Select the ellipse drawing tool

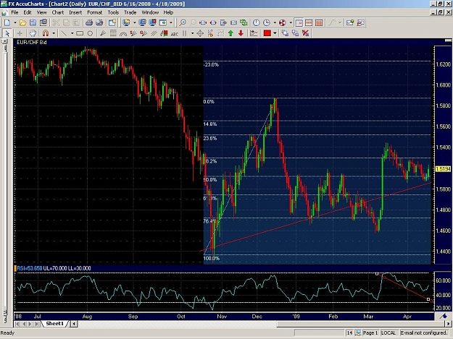pos(90,33)
